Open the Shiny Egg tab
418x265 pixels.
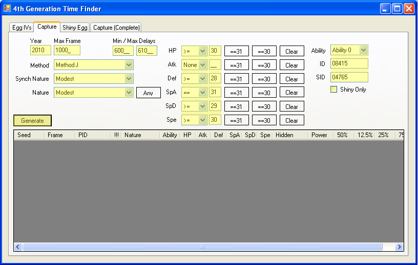(x=75, y=28)
